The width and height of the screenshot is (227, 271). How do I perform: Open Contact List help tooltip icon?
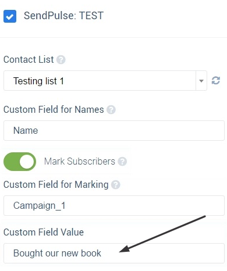point(61,60)
